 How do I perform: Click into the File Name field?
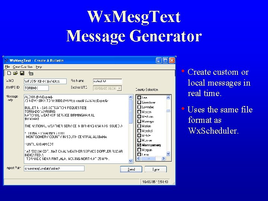coord(108,82)
